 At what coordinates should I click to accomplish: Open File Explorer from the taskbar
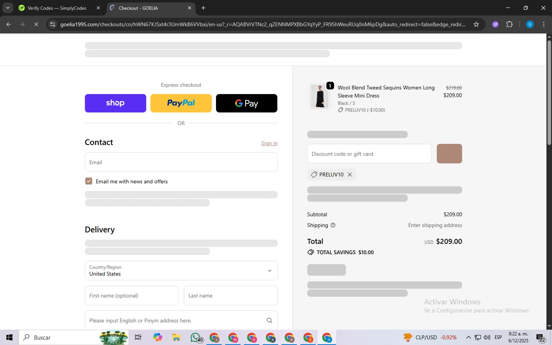[x=176, y=337]
